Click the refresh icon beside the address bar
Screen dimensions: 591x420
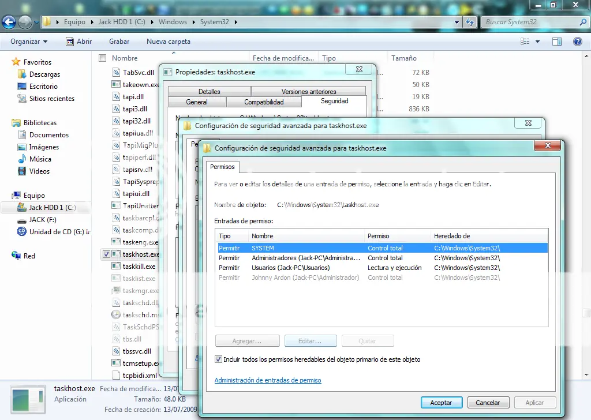pos(470,22)
